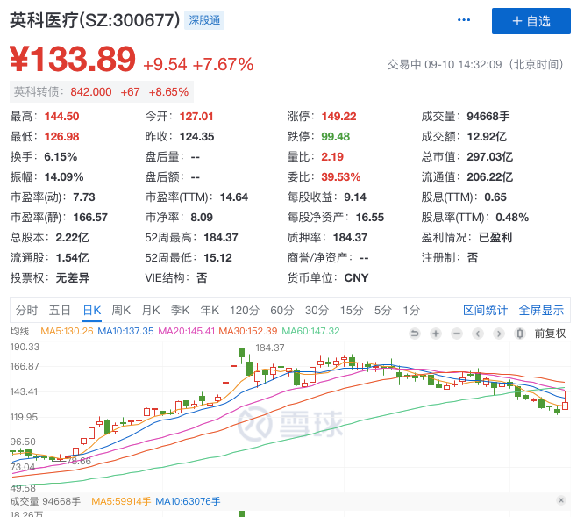
Task: Reset chart with the undo arrow icon
Action: [x=414, y=334]
